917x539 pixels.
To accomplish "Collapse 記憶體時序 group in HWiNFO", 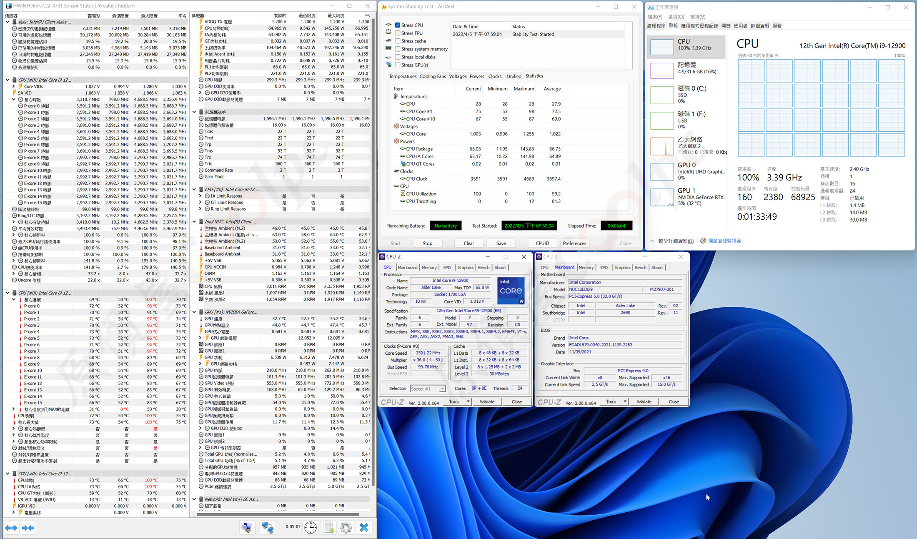I will [194, 112].
